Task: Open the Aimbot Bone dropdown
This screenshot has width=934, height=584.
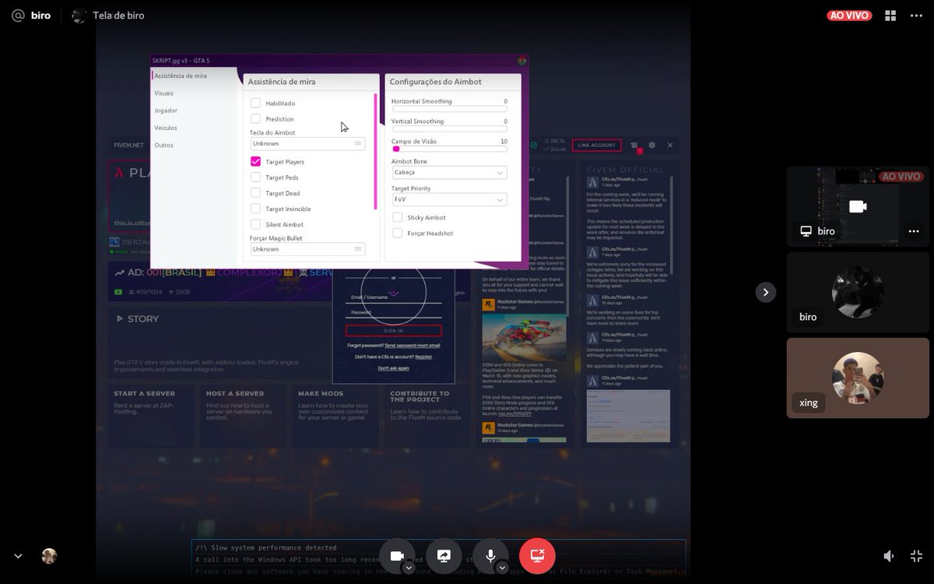Action: [450, 172]
